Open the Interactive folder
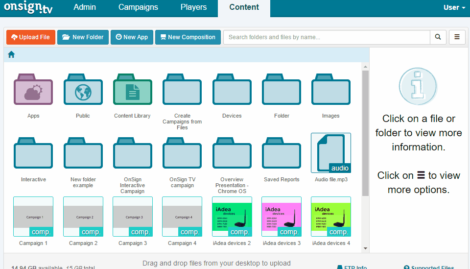This screenshot has height=269, width=470. [33, 153]
